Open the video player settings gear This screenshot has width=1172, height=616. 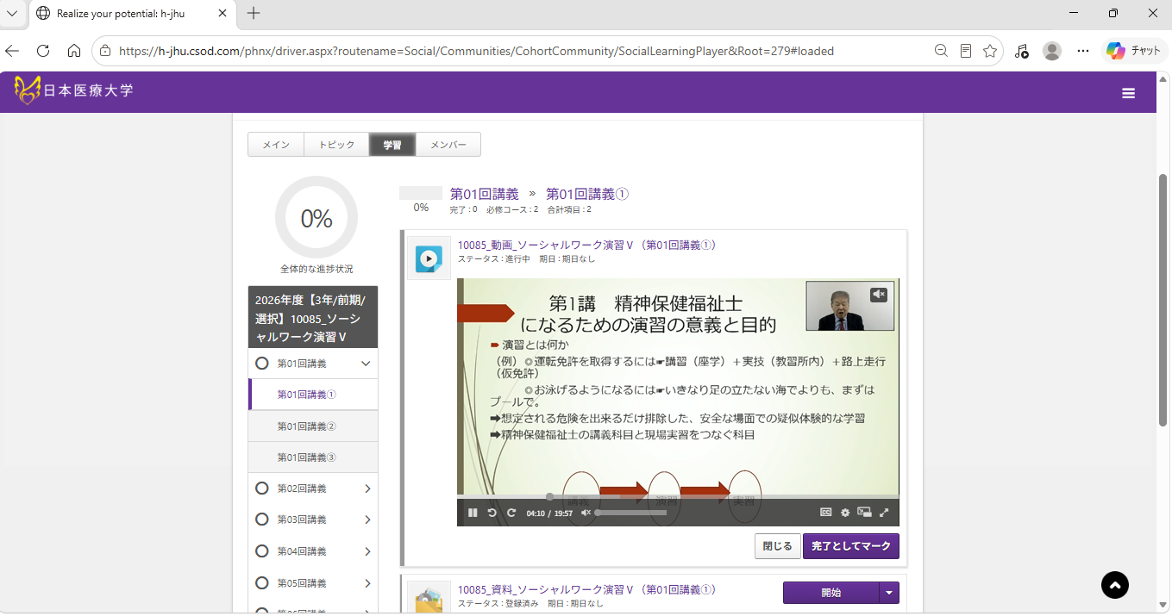point(845,513)
